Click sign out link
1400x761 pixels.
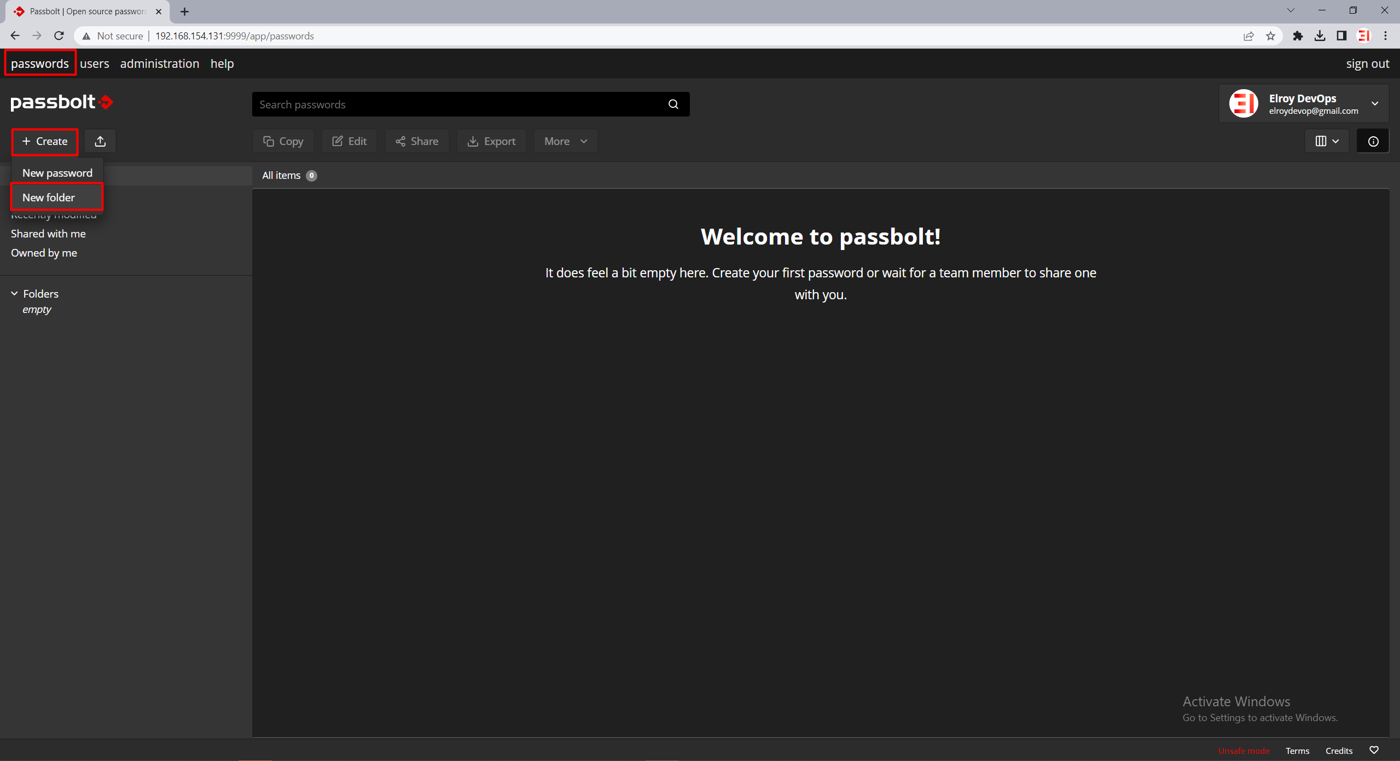coord(1368,63)
